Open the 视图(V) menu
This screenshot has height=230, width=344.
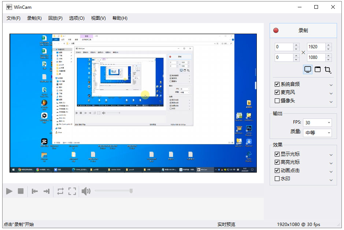[x=98, y=18]
